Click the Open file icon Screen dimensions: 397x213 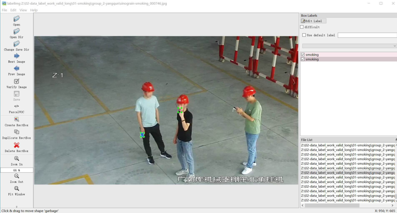coord(17,19)
